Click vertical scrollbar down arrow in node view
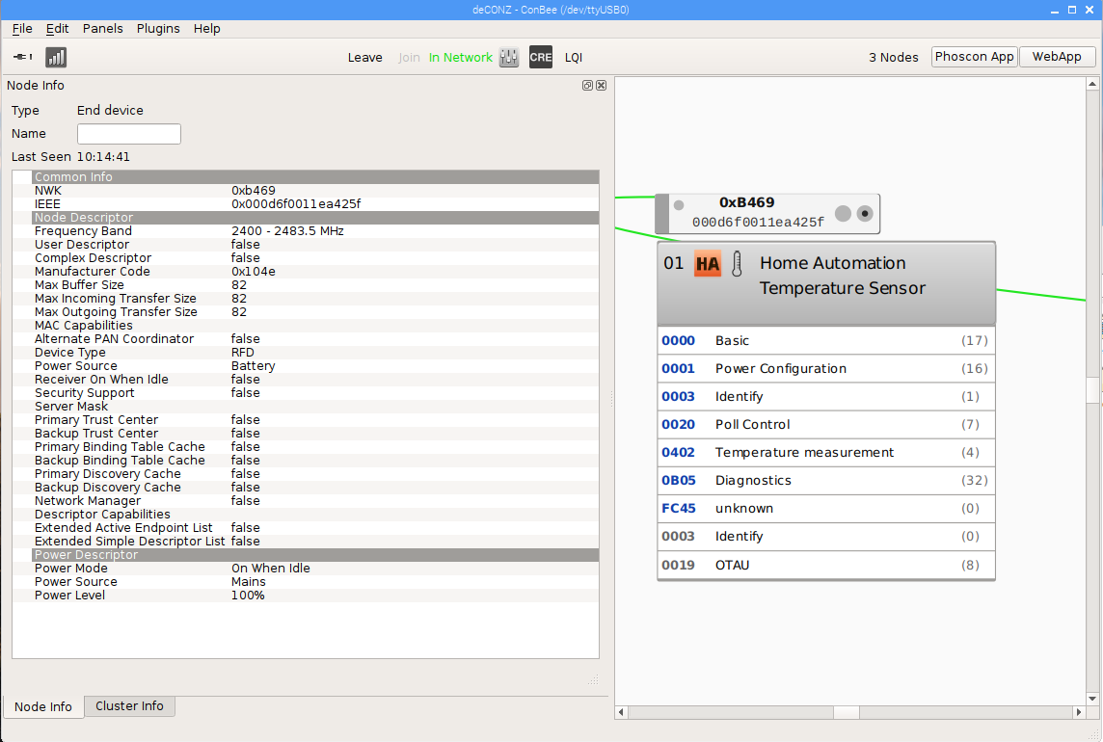Image resolution: width=1103 pixels, height=742 pixels. tap(1092, 699)
